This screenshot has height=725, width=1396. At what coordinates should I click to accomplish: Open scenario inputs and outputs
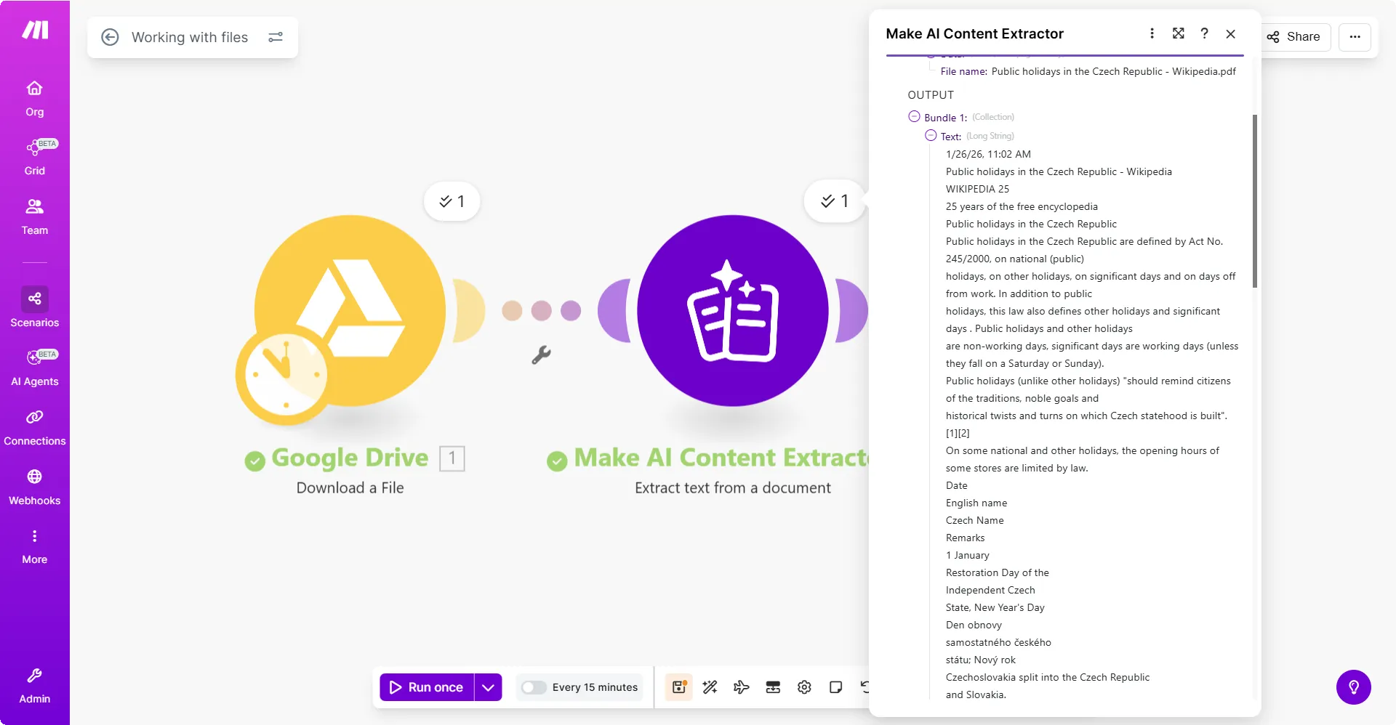tap(773, 687)
